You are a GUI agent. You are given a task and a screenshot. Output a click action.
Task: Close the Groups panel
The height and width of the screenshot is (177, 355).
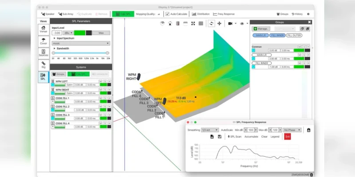(309, 22)
